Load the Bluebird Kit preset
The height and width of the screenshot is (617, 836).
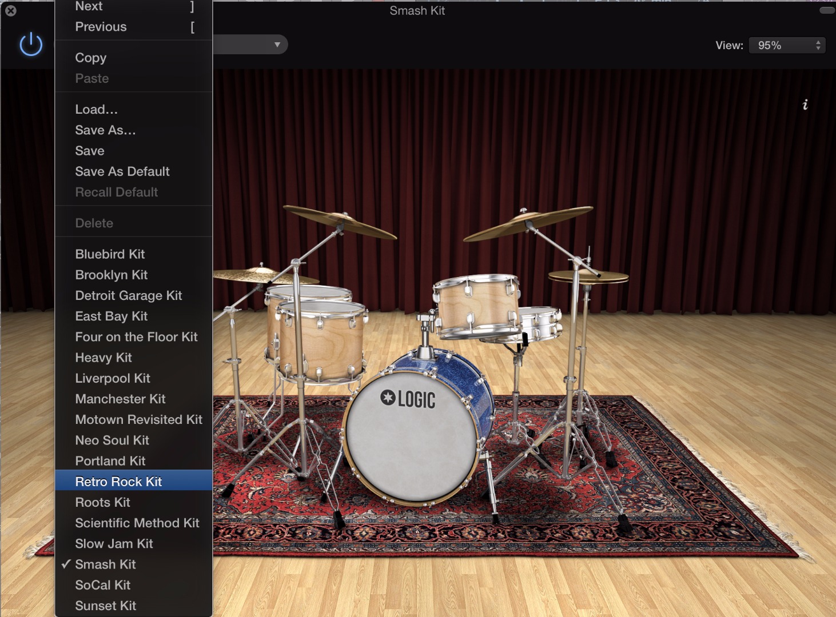(134, 254)
